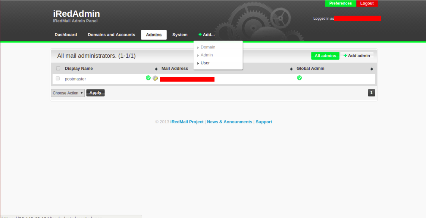Select User from the Add menu

205,63
